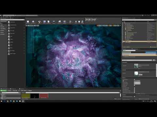Open the Lit view mode dropdown
The image size is (157, 117).
(35, 26)
